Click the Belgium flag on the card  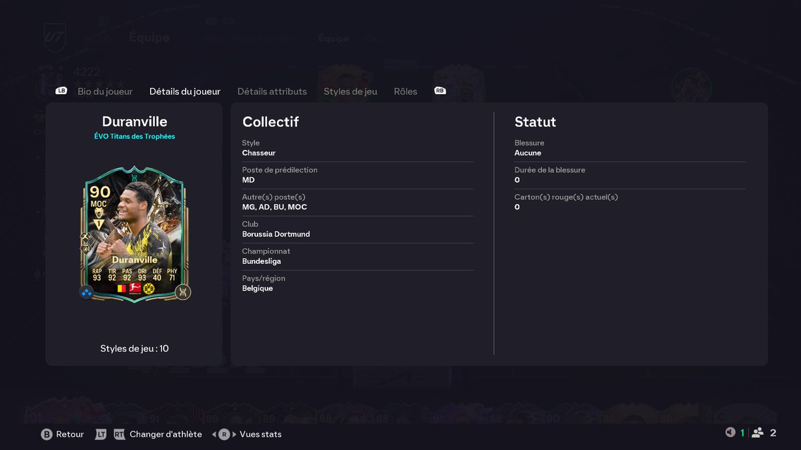point(121,289)
